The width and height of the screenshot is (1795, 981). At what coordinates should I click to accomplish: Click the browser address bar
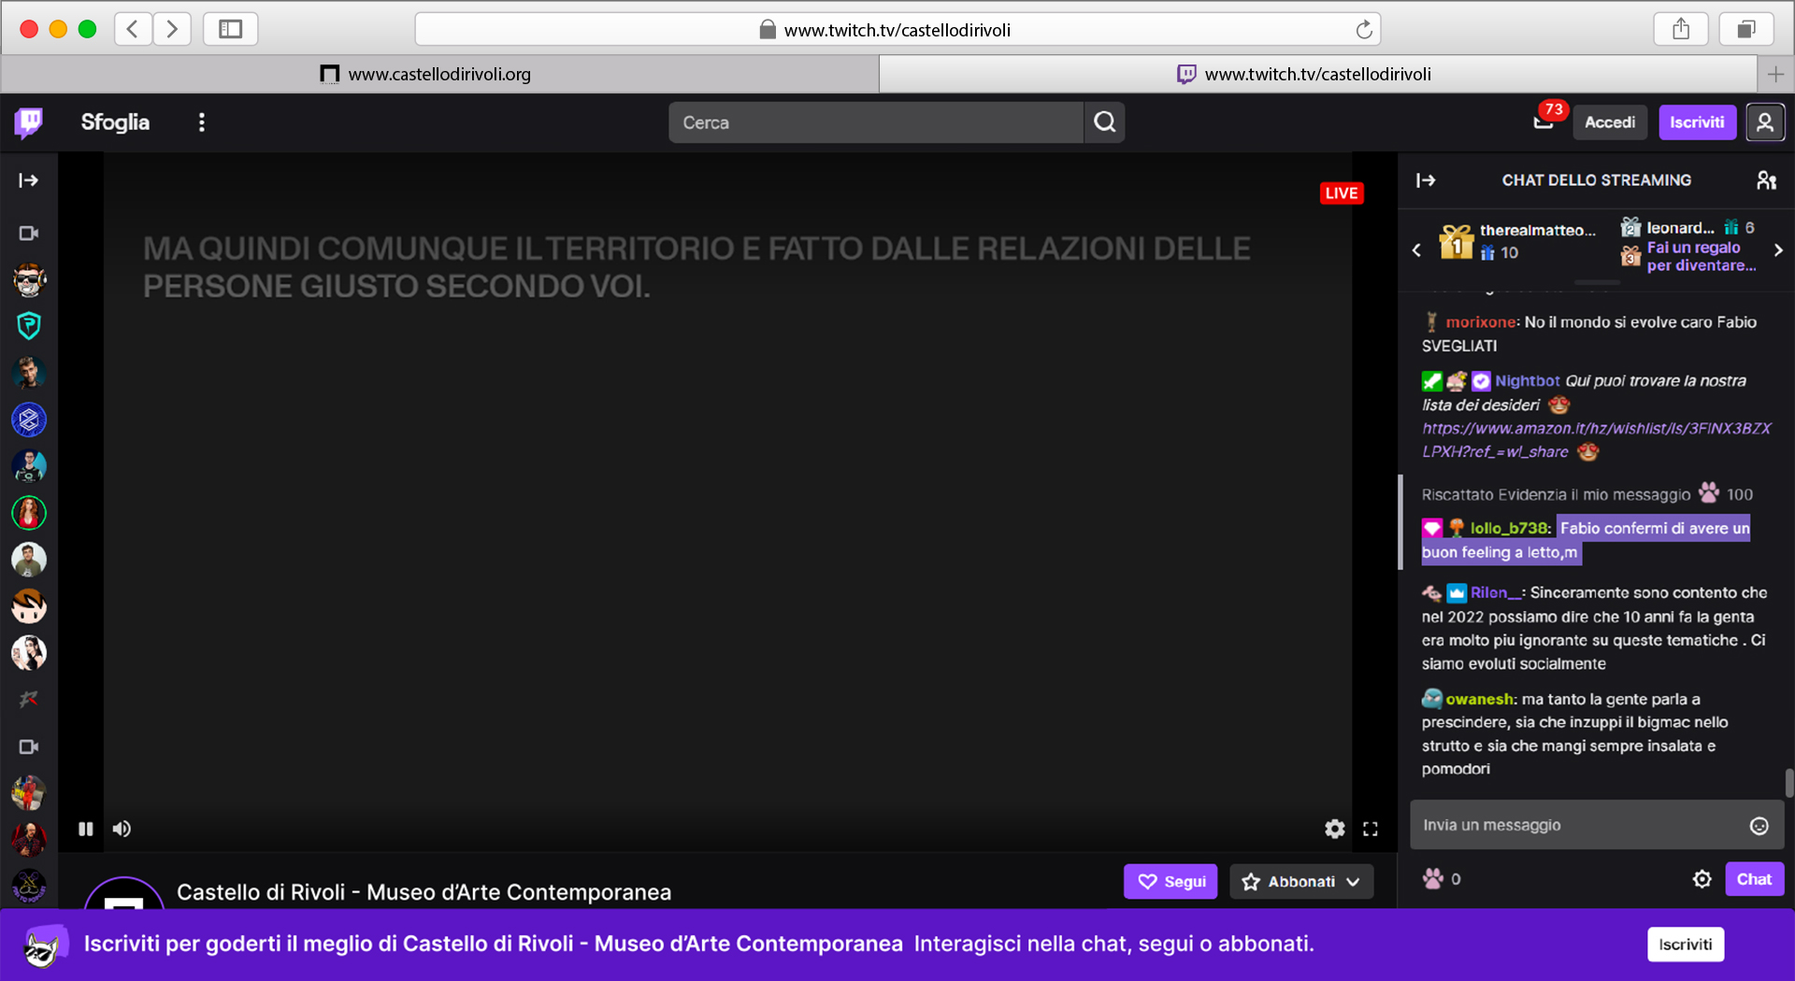point(897,30)
